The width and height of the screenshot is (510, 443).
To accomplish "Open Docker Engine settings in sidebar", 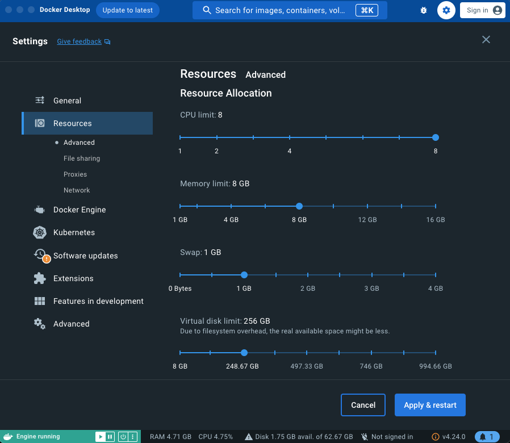I will (79, 210).
